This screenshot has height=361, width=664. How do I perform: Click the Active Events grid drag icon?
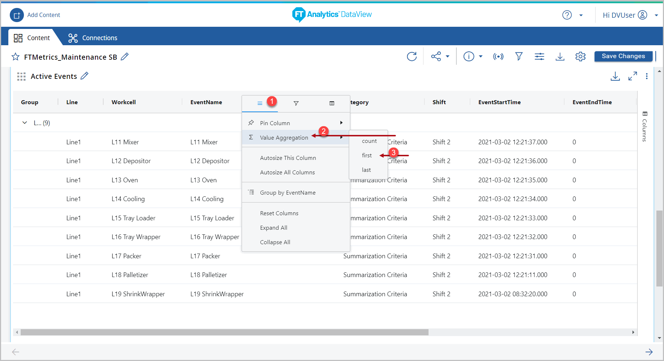tap(21, 76)
